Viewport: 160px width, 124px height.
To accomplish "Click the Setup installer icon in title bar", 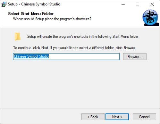I will pyautogui.click(x=4, y=4).
